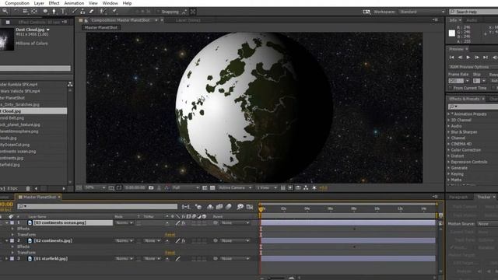Image resolution: width=498 pixels, height=280 pixels.
Task: Open the Composition menu
Action: (x=17, y=3)
